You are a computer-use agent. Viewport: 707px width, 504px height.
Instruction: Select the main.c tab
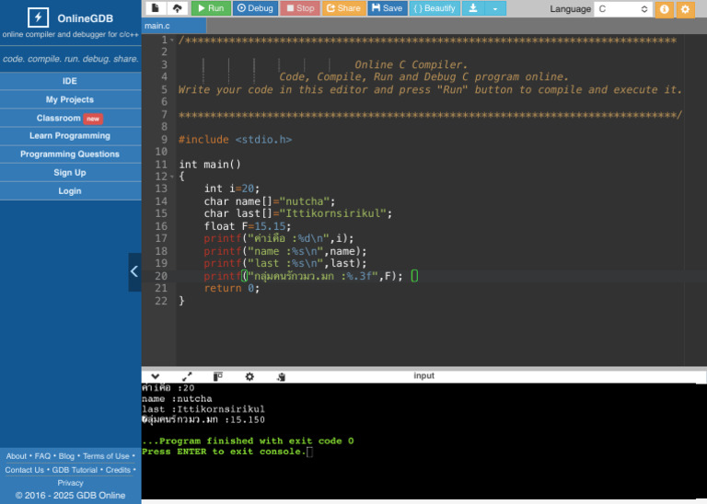coord(174,26)
